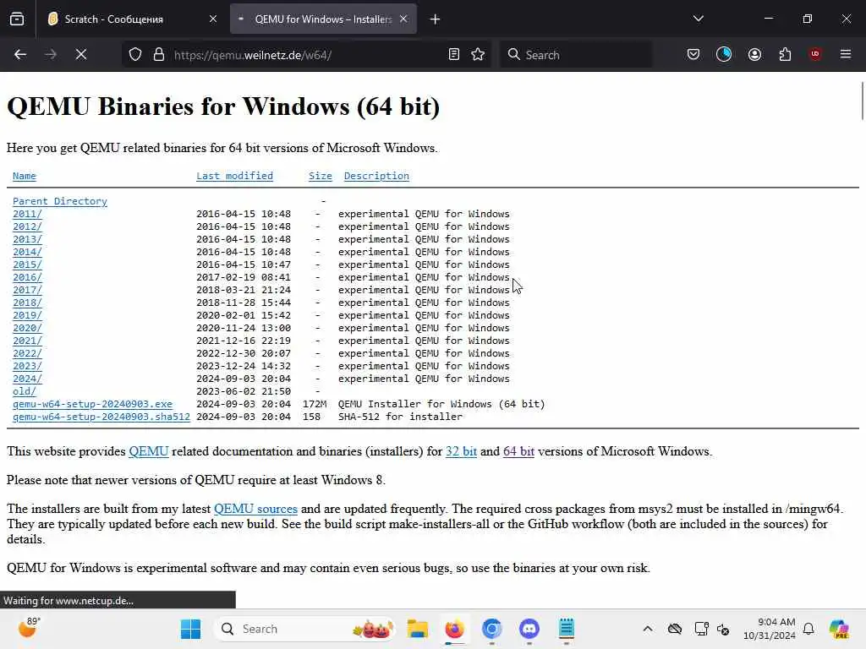
Task: Open the 2021/ folder
Action: [x=27, y=341]
